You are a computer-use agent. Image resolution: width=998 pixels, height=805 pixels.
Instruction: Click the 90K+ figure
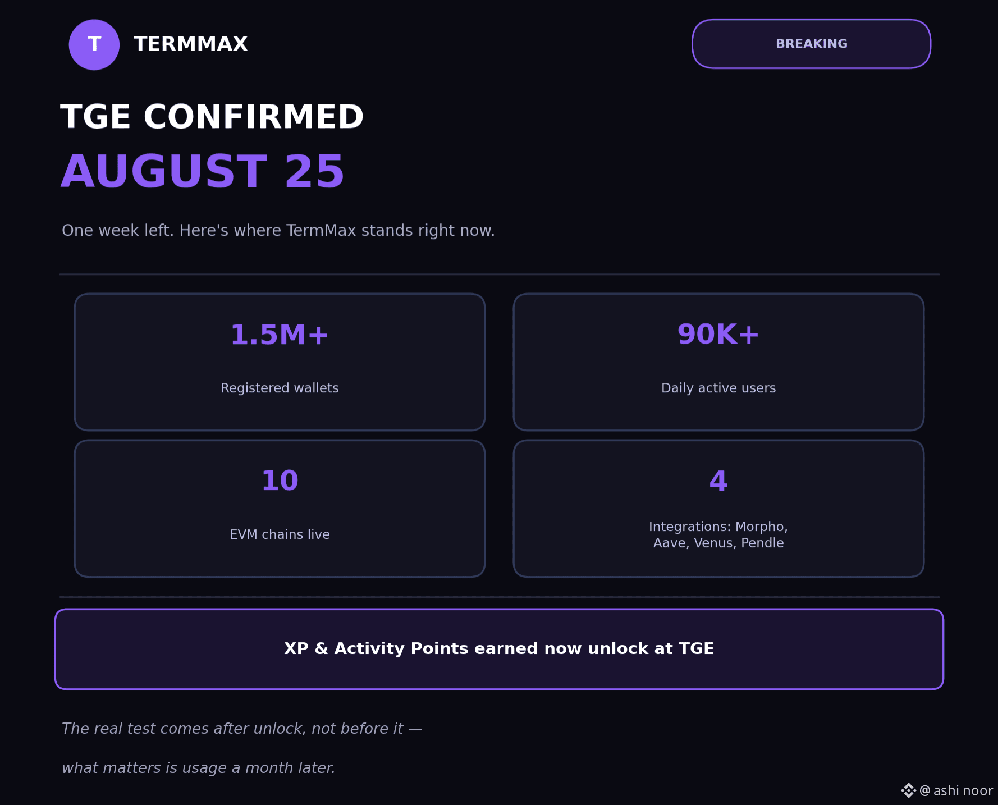click(x=718, y=335)
